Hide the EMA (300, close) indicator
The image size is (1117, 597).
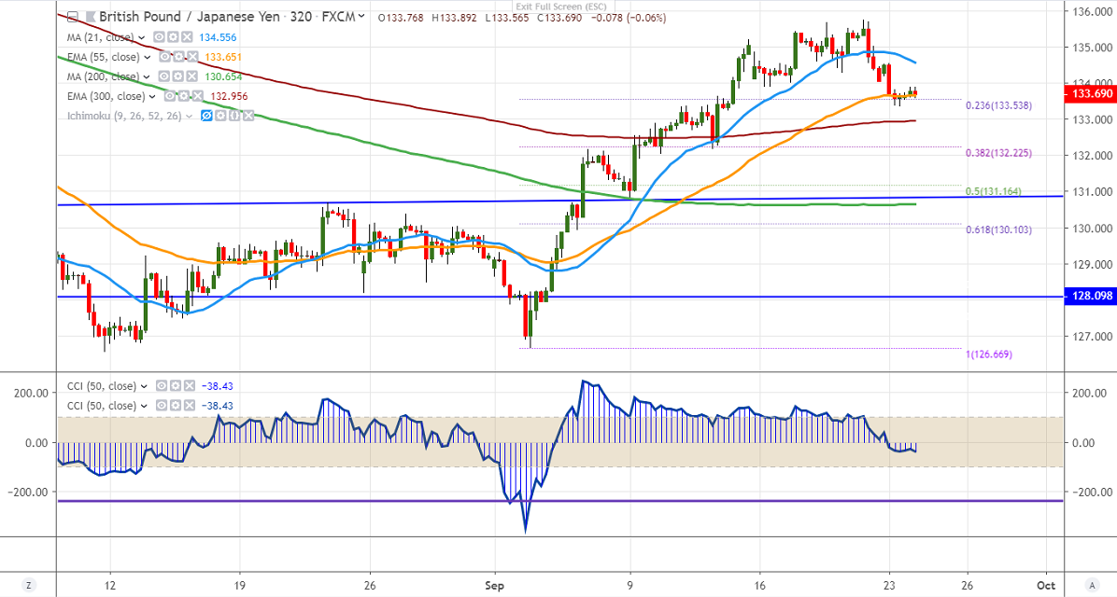170,96
